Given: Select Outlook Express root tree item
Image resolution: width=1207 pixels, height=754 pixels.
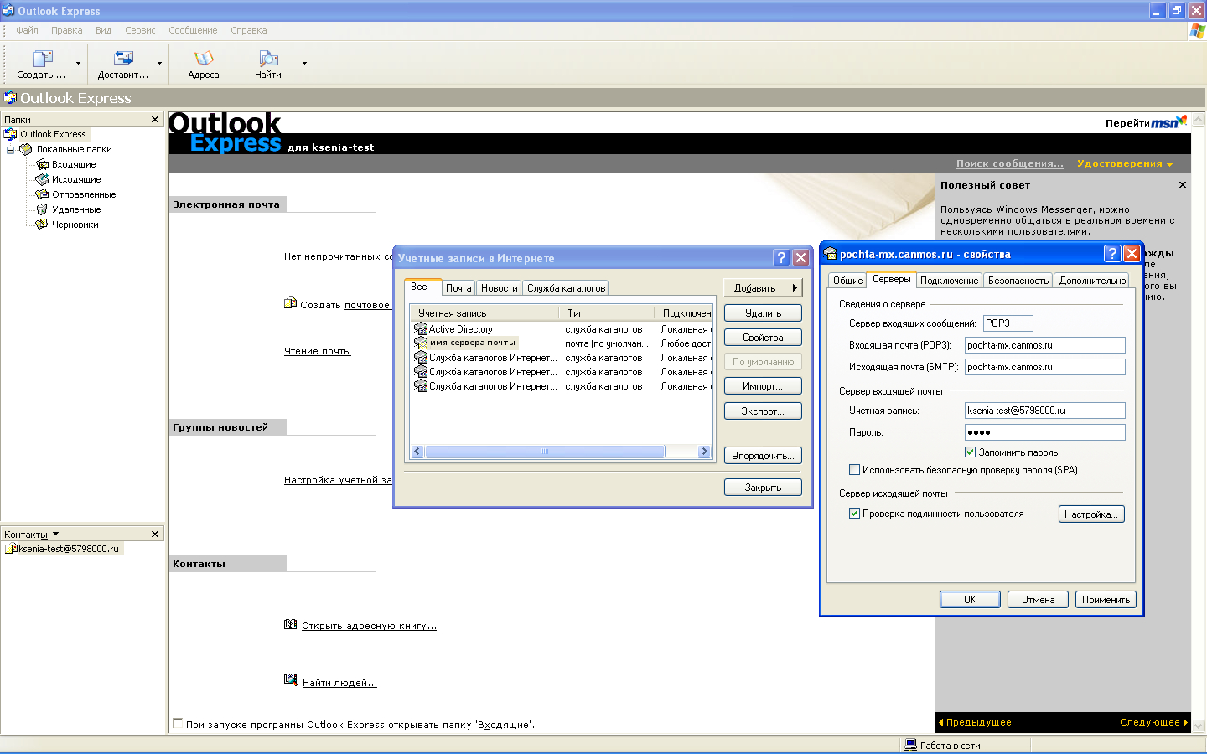Looking at the screenshot, I should [45, 134].
